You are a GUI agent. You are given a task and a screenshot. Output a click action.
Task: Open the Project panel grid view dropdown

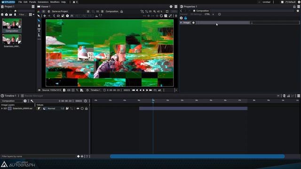click(32, 15)
